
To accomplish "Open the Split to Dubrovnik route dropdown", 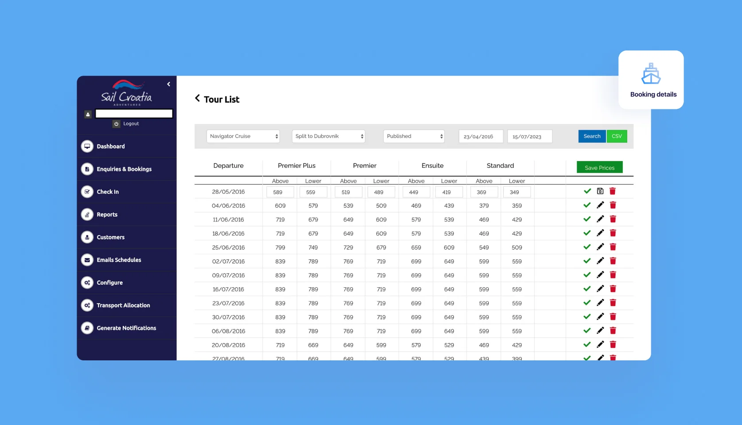I will click(328, 136).
